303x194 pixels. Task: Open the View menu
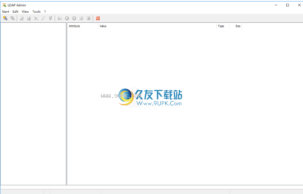click(25, 12)
